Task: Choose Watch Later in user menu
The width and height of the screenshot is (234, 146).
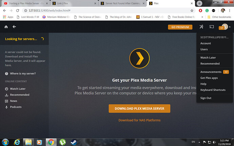Action: point(208,58)
